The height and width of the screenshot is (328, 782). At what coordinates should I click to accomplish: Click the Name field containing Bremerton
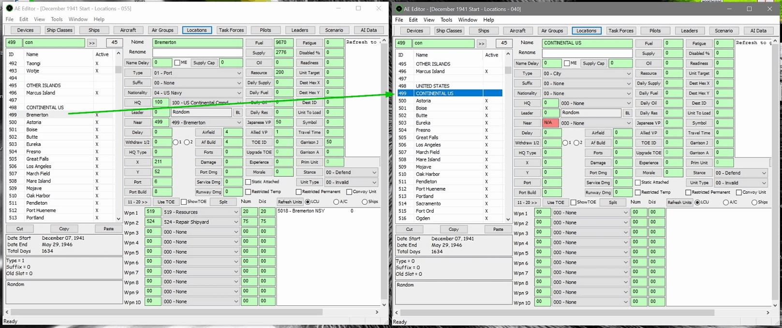pos(197,43)
